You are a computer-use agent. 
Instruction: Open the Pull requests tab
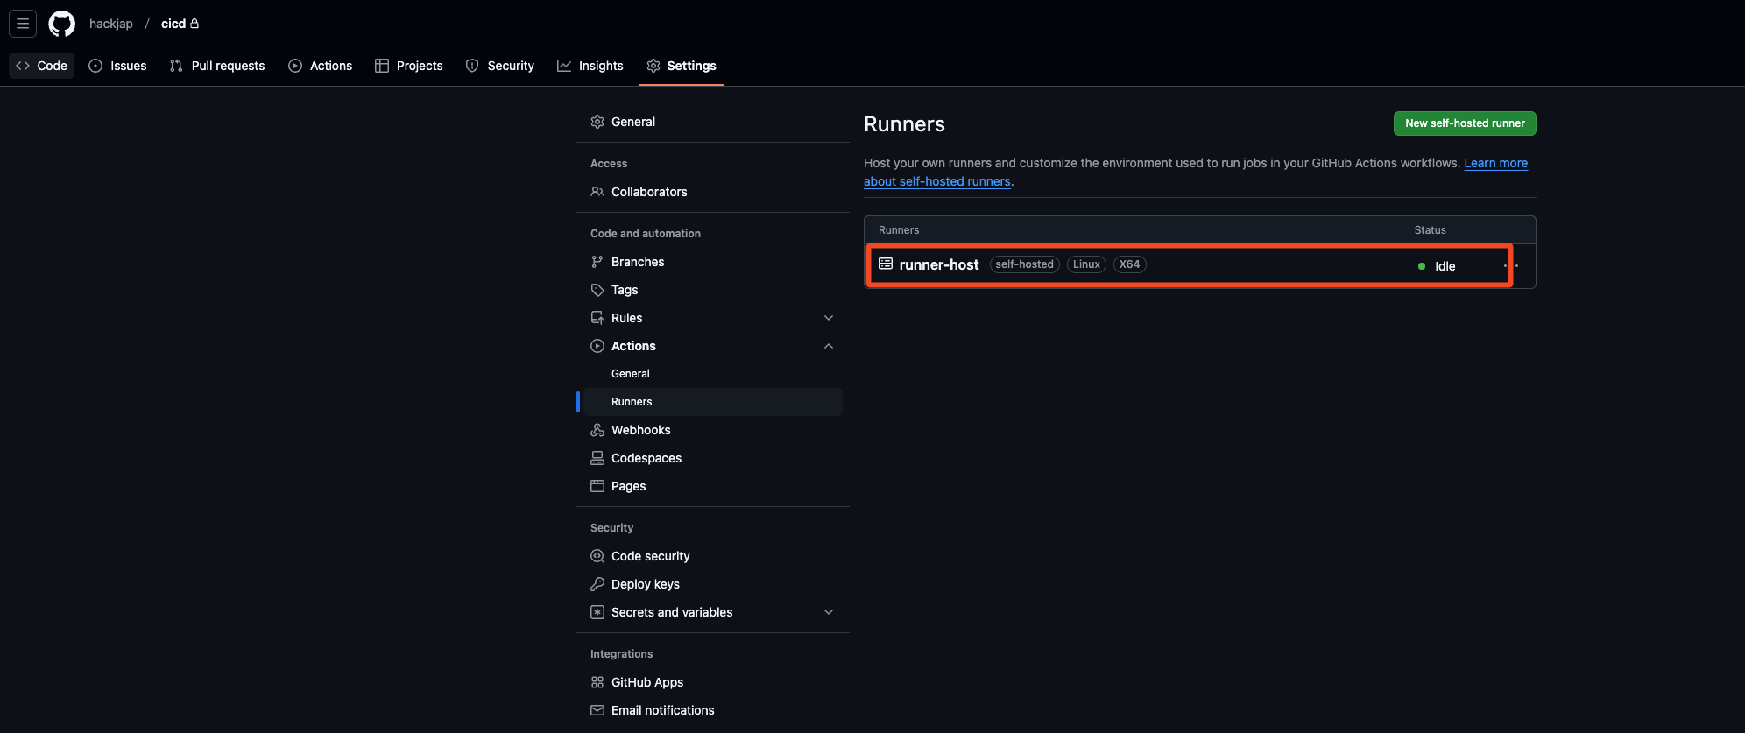(x=217, y=66)
